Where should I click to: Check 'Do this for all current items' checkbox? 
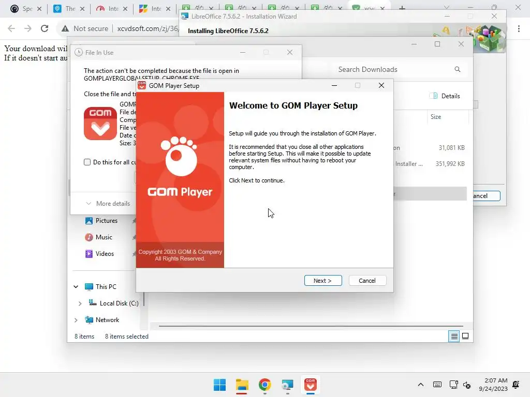click(x=87, y=162)
